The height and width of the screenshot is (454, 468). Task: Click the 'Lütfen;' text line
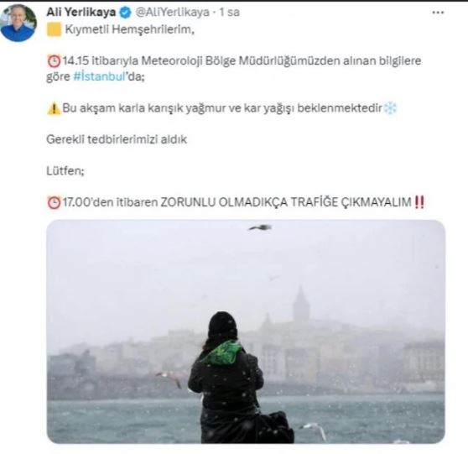click(65, 171)
